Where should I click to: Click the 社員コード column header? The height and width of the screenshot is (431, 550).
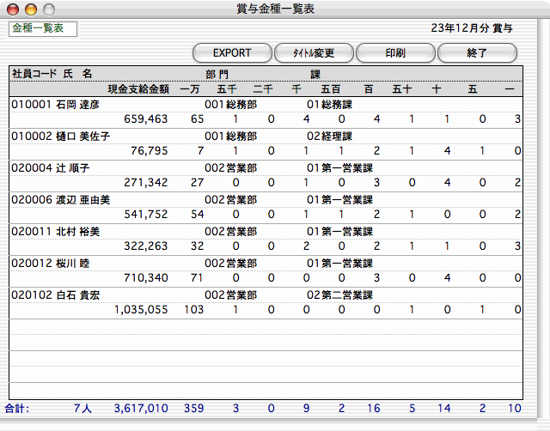(34, 74)
